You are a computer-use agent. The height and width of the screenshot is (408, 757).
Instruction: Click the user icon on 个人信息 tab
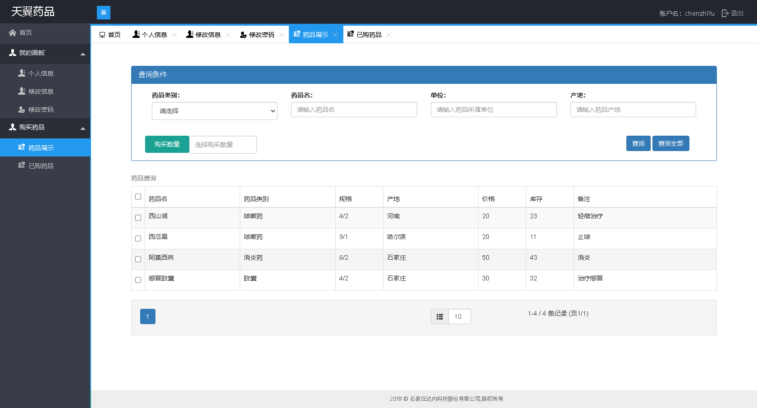coord(136,34)
